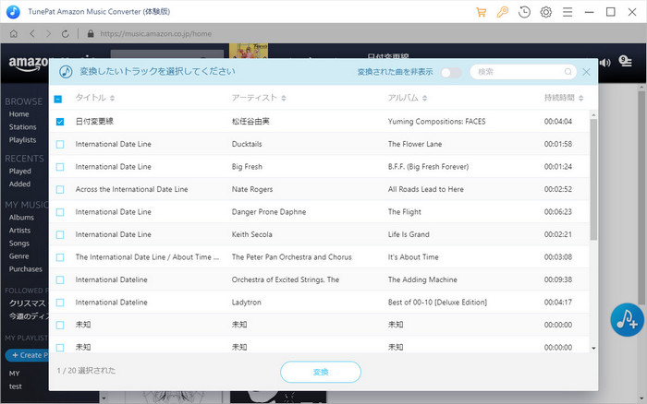
Task: Open Added under Recents
Action: tap(19, 184)
